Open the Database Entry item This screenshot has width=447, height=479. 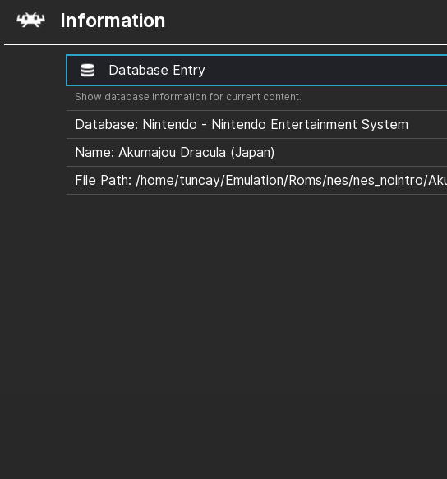[256, 71]
